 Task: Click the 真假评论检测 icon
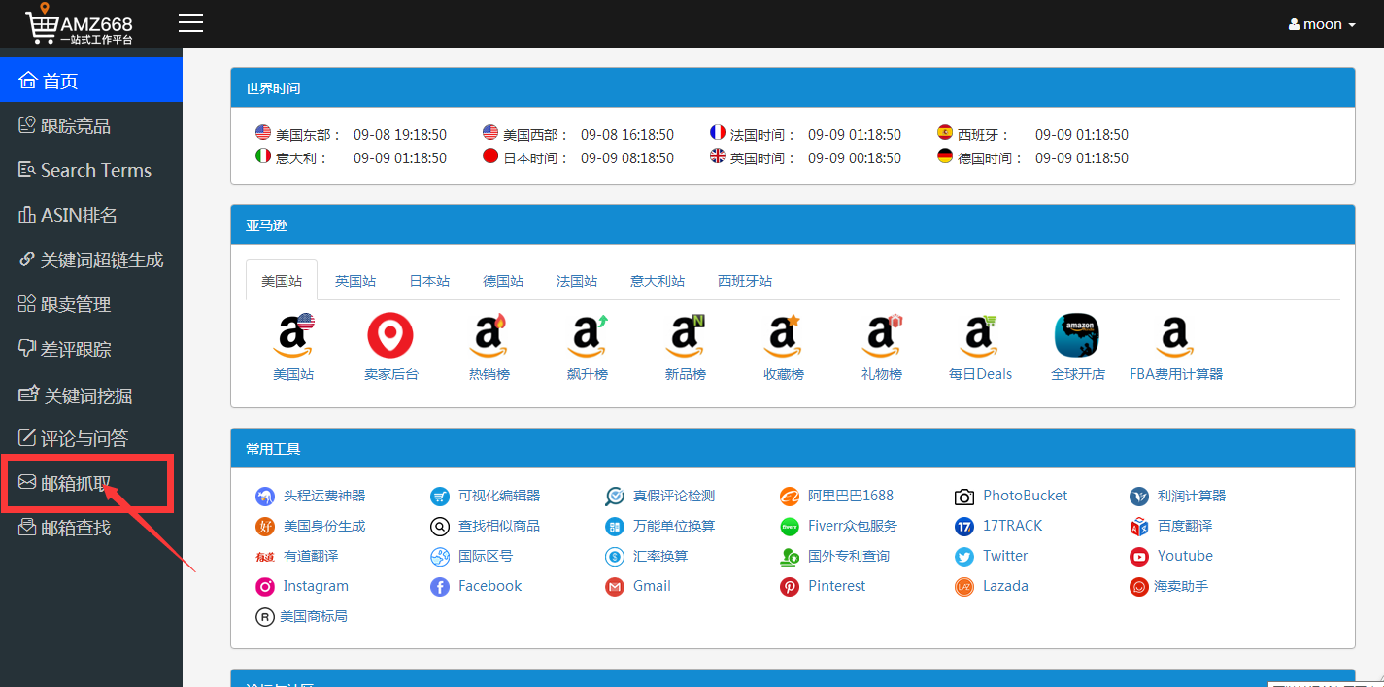[x=615, y=497]
